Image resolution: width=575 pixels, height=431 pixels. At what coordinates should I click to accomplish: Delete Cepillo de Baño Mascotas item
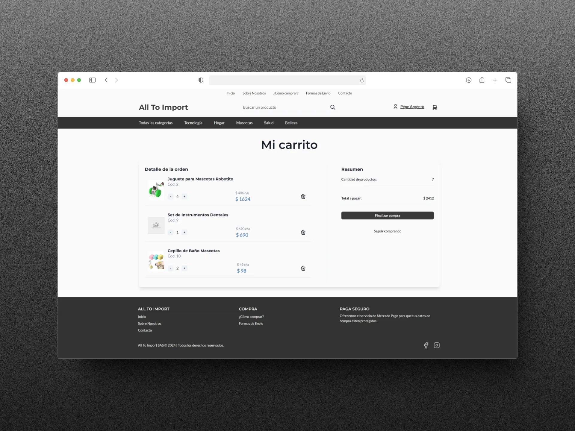(303, 268)
